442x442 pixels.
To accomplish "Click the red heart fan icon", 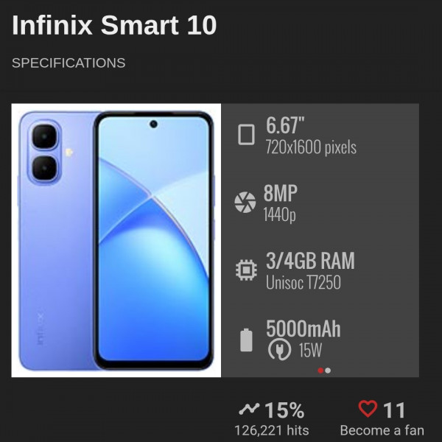I will click(x=368, y=409).
